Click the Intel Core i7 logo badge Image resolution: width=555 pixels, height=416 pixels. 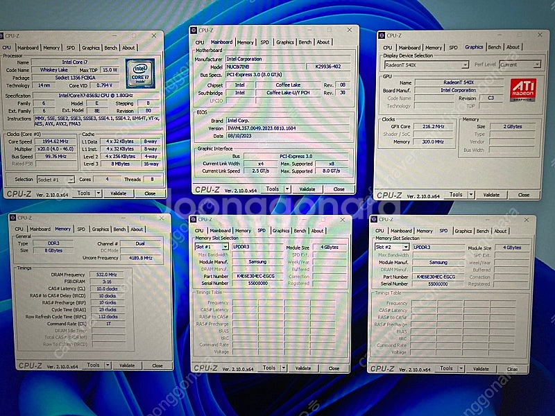point(140,73)
